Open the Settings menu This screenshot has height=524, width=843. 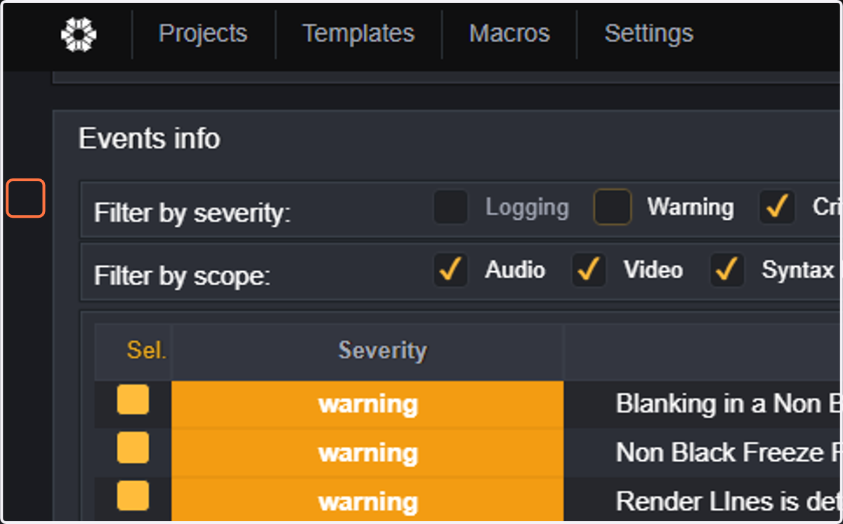[x=649, y=34]
